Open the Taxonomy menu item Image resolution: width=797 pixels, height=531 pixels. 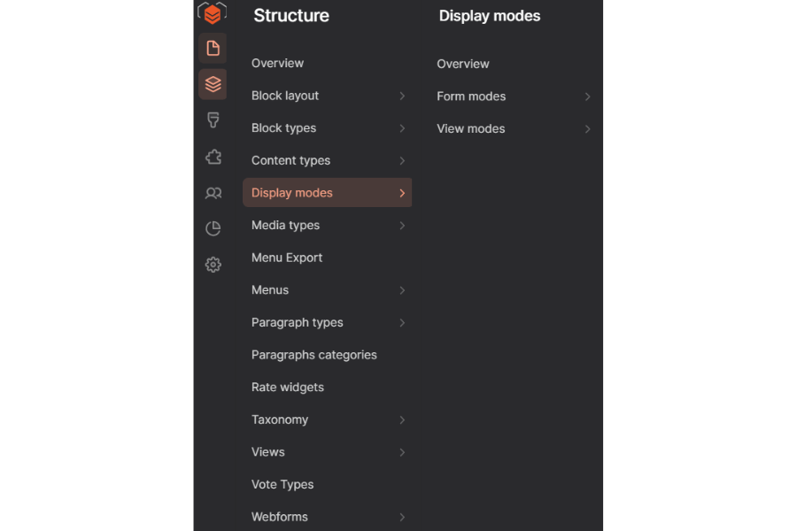[280, 419]
